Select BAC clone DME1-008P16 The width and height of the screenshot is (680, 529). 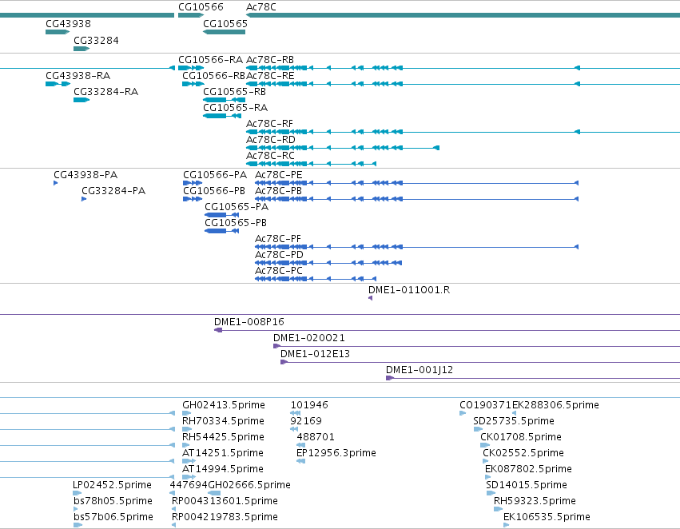point(249,322)
